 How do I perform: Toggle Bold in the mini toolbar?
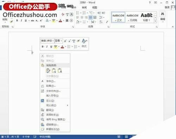(x=43, y=47)
